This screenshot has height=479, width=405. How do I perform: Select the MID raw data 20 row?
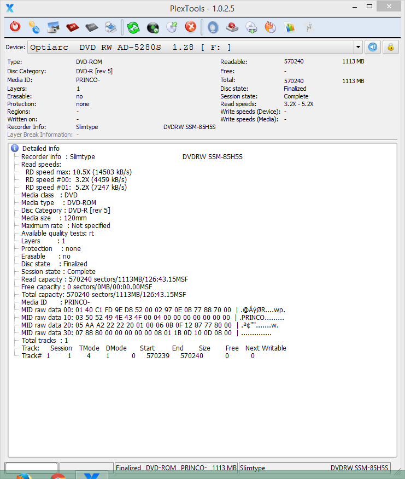(x=150, y=325)
